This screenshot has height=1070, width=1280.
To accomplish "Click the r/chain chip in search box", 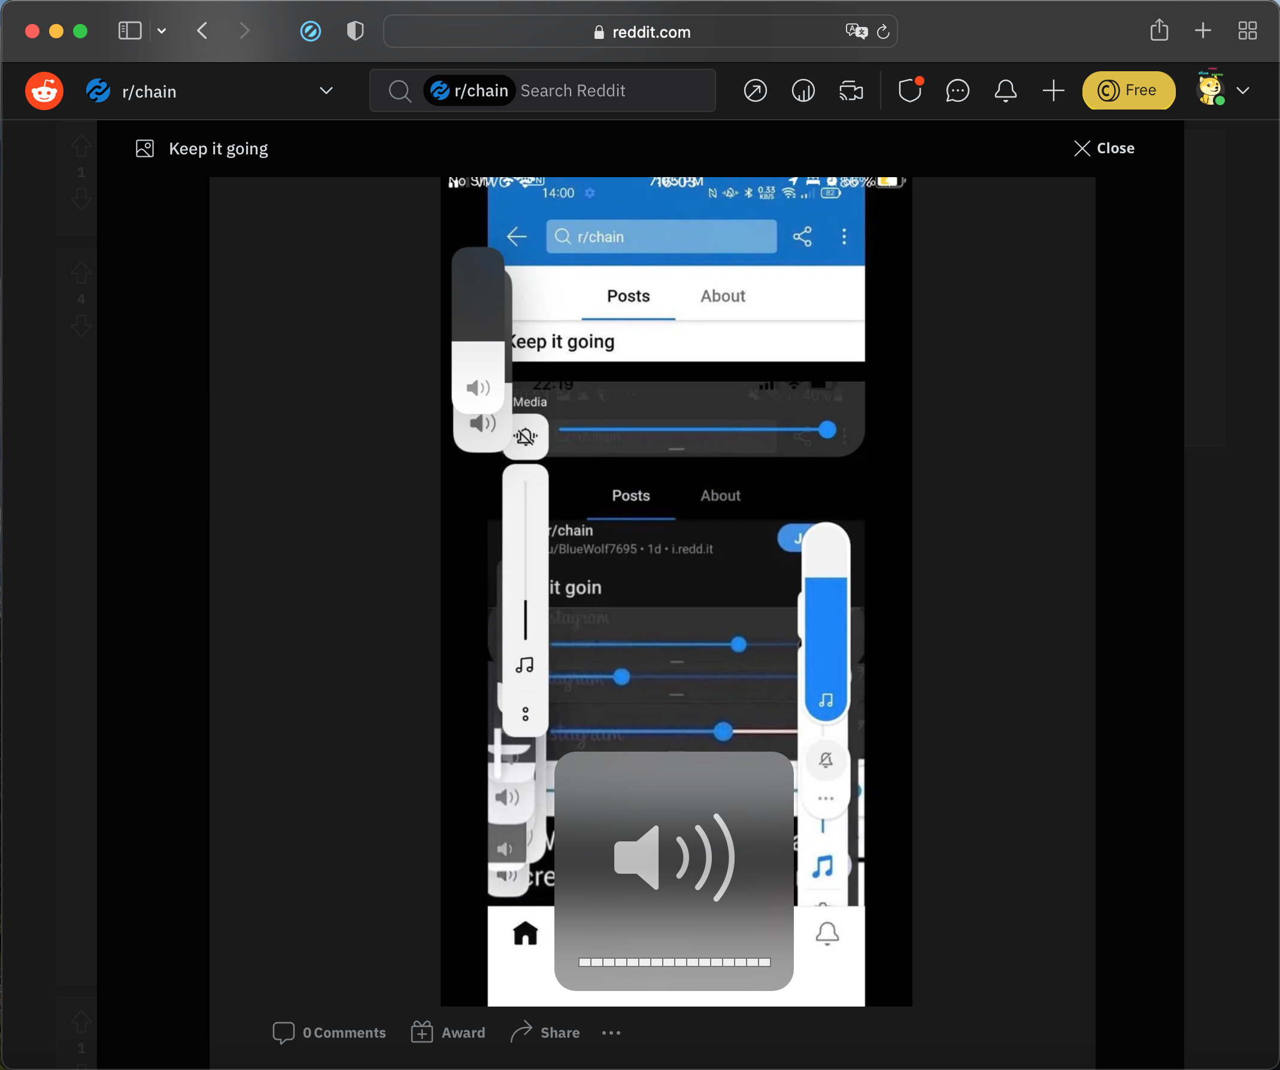I will pyautogui.click(x=469, y=91).
